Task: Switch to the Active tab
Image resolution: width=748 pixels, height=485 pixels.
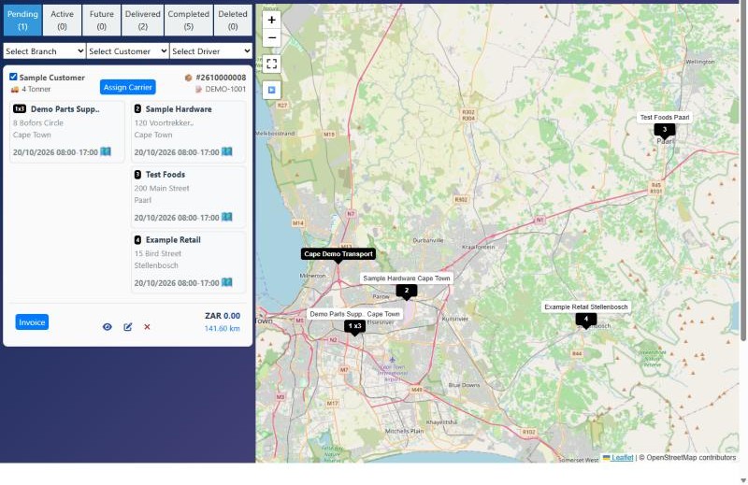Action: click(62, 20)
